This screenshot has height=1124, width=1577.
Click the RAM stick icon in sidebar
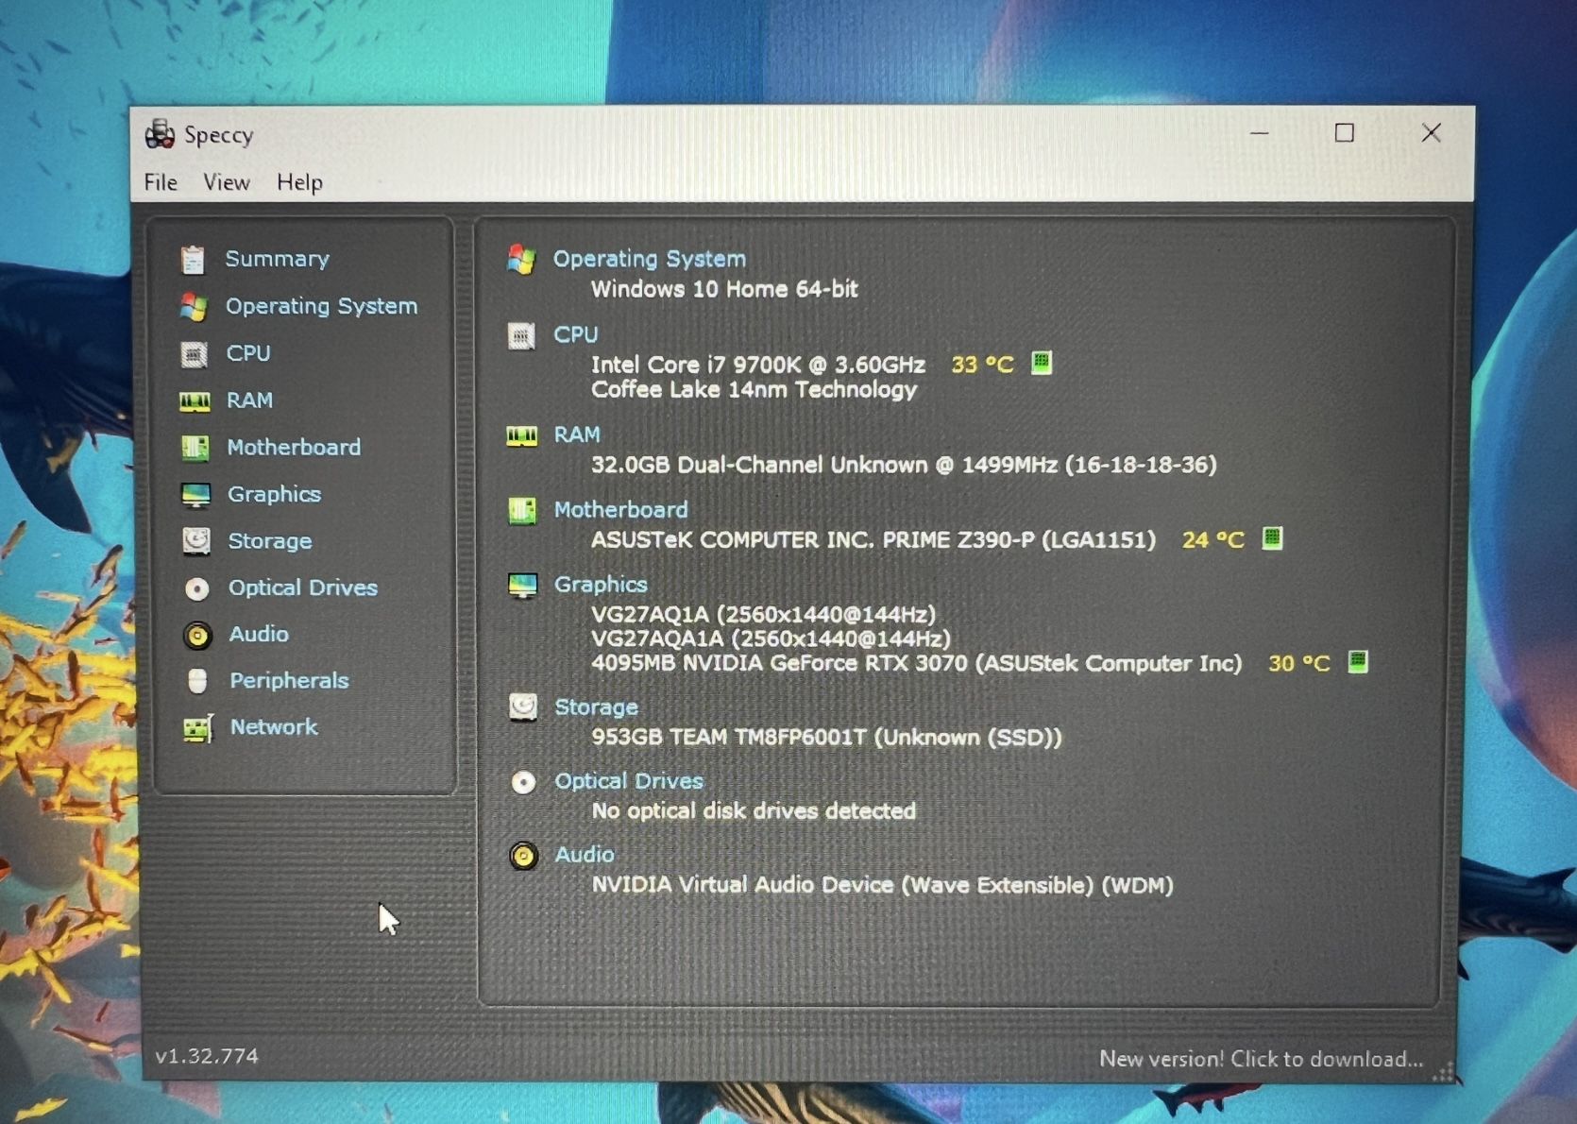point(195,401)
